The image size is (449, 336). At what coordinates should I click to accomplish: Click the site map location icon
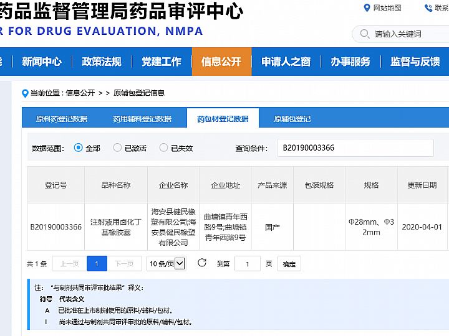[x=367, y=8]
